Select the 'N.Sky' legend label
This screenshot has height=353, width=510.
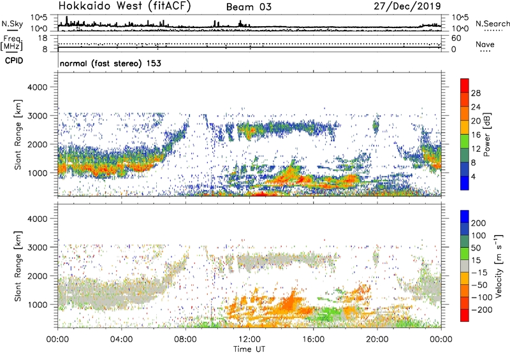(12, 24)
